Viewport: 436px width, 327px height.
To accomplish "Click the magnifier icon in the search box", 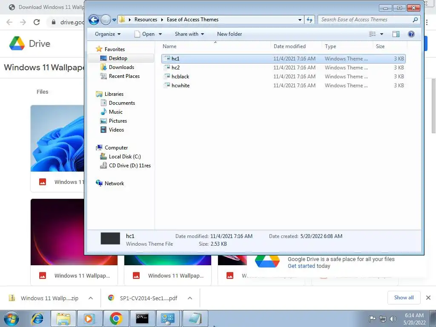I will [415, 20].
